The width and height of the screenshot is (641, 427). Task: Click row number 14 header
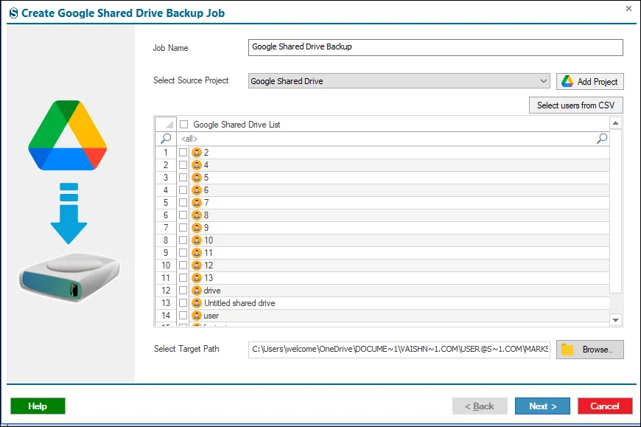(x=166, y=316)
